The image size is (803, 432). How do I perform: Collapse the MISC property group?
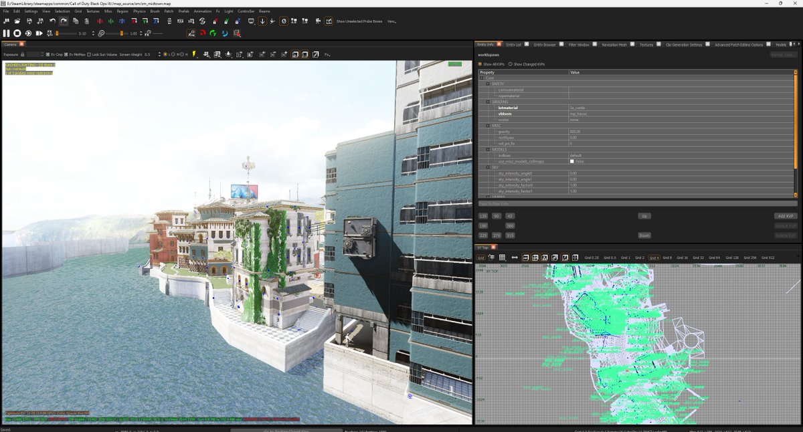tap(488, 125)
